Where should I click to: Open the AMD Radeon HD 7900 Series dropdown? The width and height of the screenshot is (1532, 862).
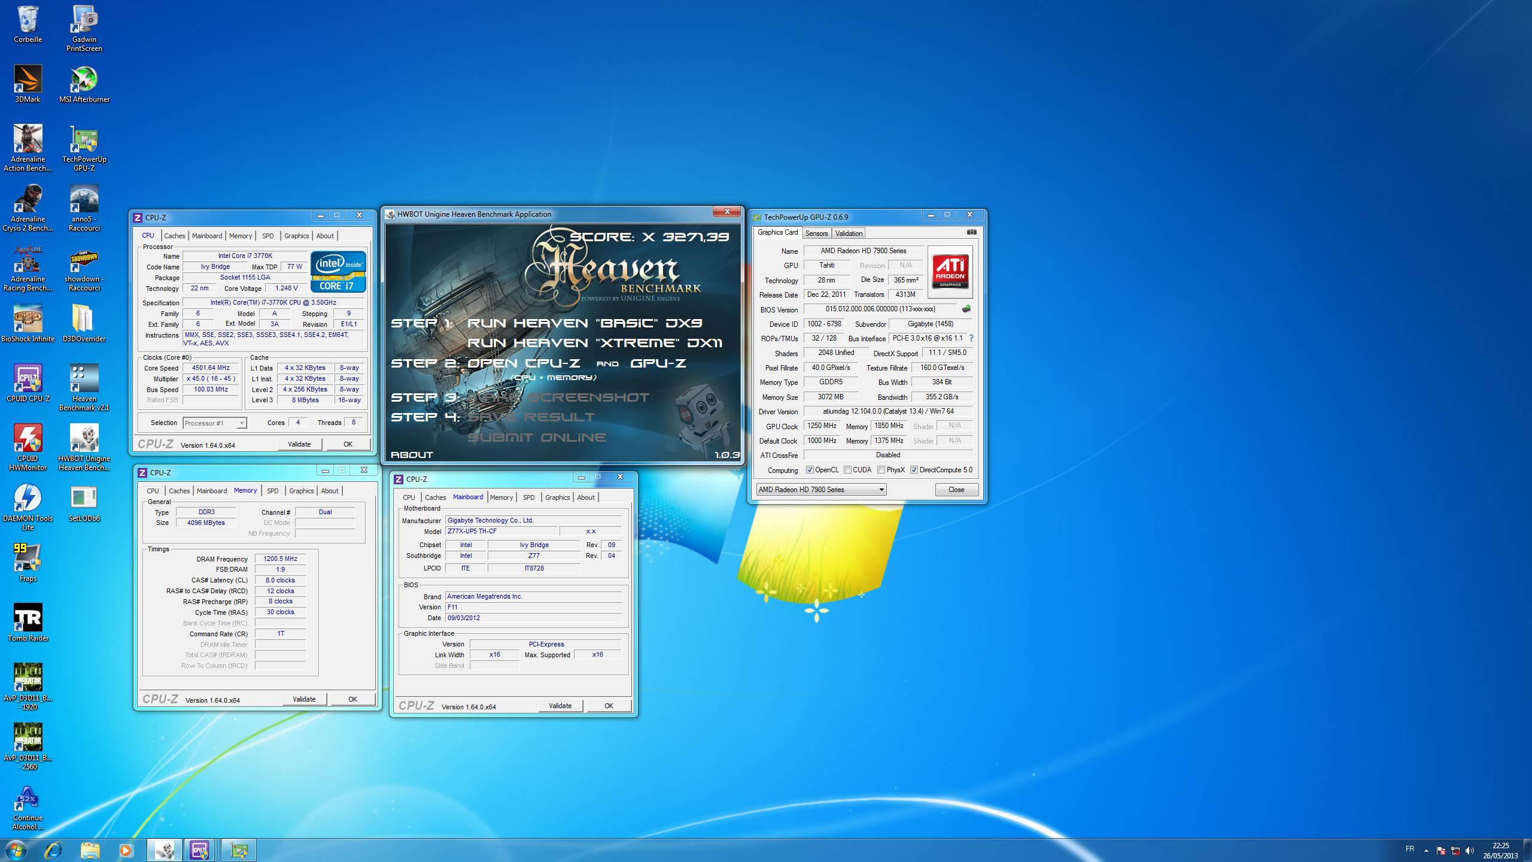click(x=821, y=490)
